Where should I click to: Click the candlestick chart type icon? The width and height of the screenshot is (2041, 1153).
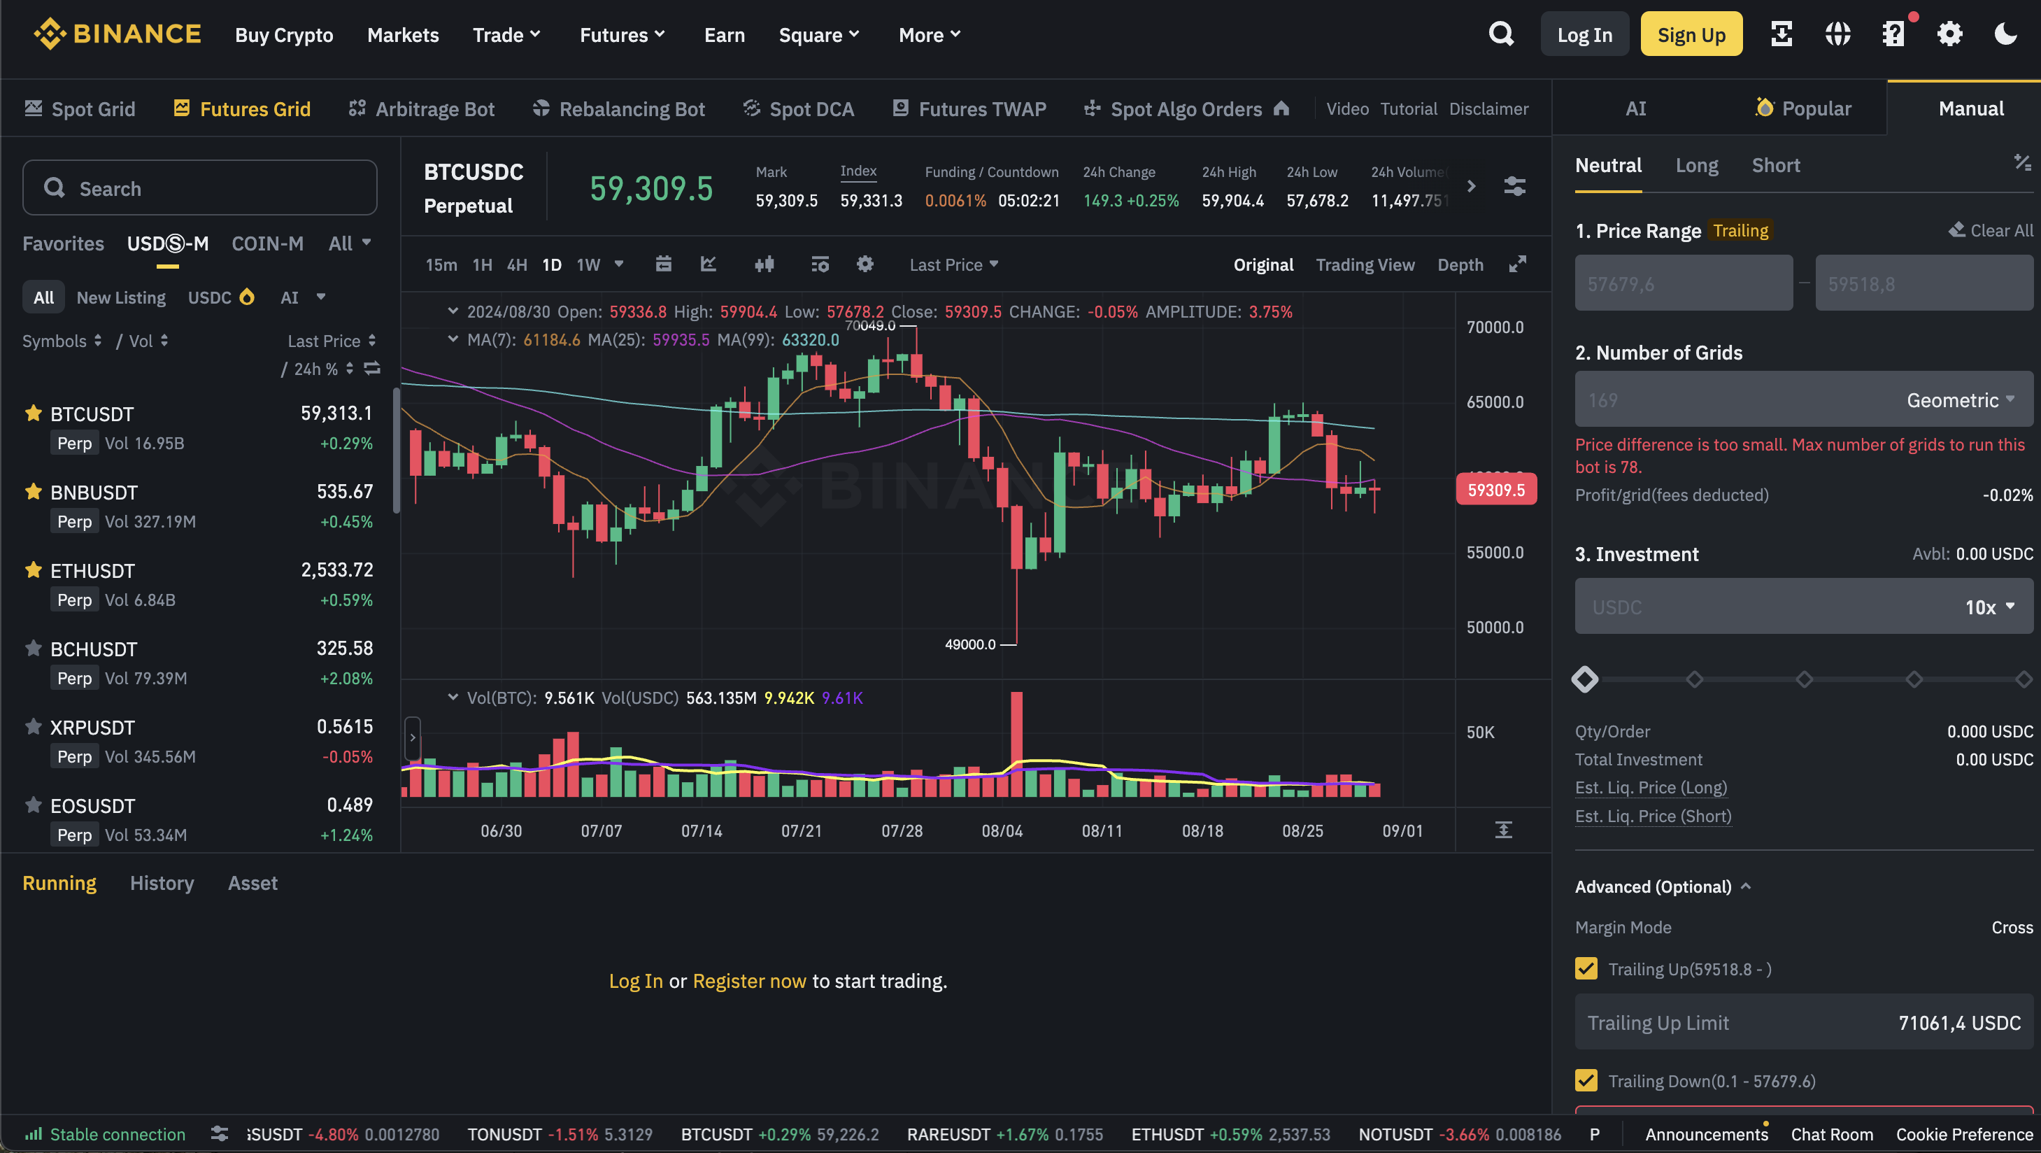[764, 264]
